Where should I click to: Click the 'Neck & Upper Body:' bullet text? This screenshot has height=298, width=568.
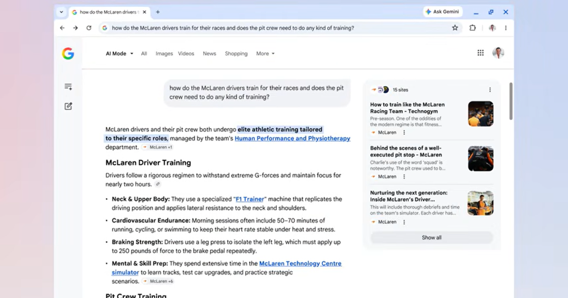pos(141,199)
